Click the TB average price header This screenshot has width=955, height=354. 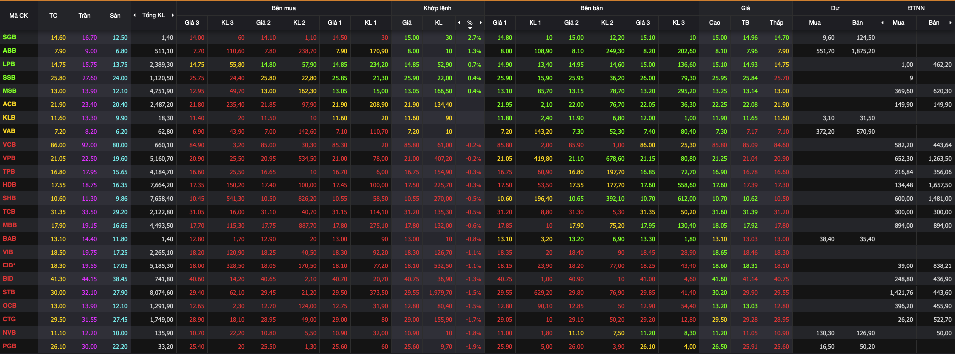tap(745, 23)
